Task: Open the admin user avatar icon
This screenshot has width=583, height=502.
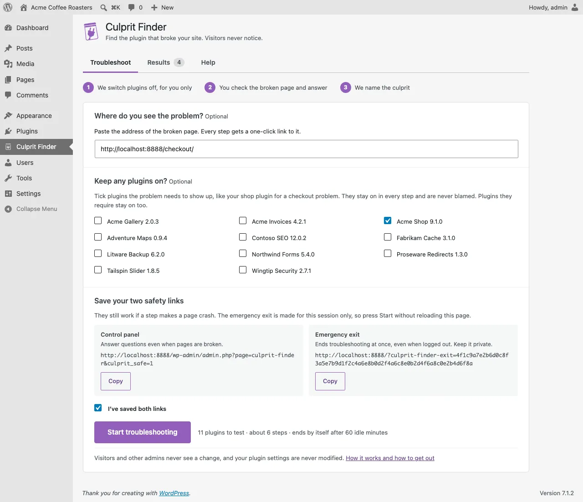Action: click(x=575, y=7)
